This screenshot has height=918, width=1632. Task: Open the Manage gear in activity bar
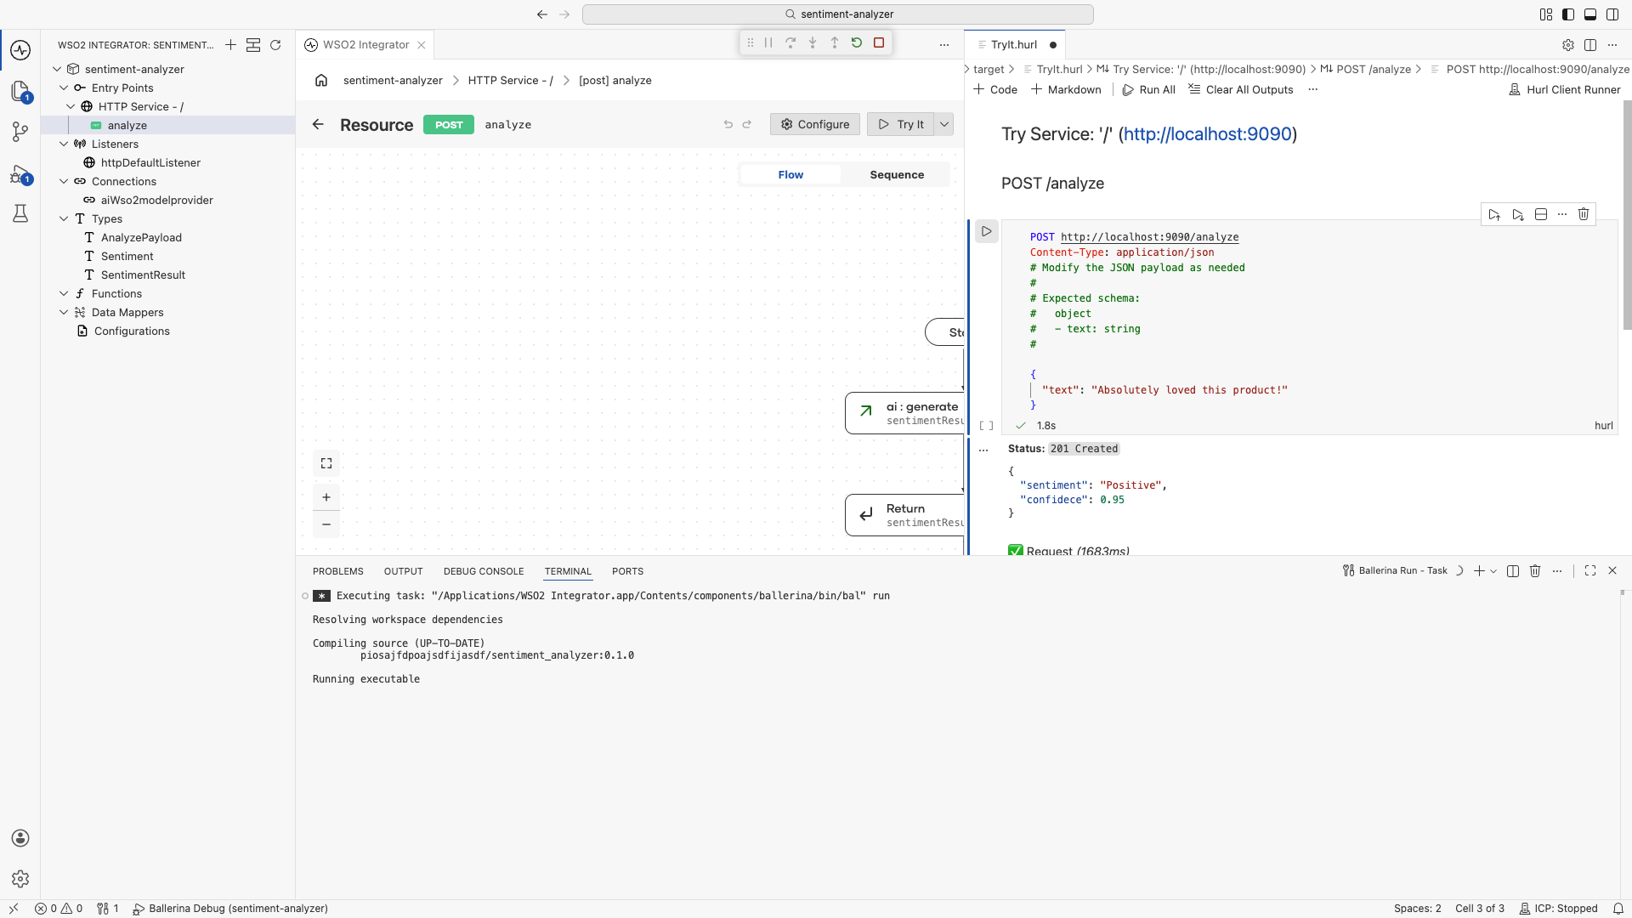coord(20,879)
